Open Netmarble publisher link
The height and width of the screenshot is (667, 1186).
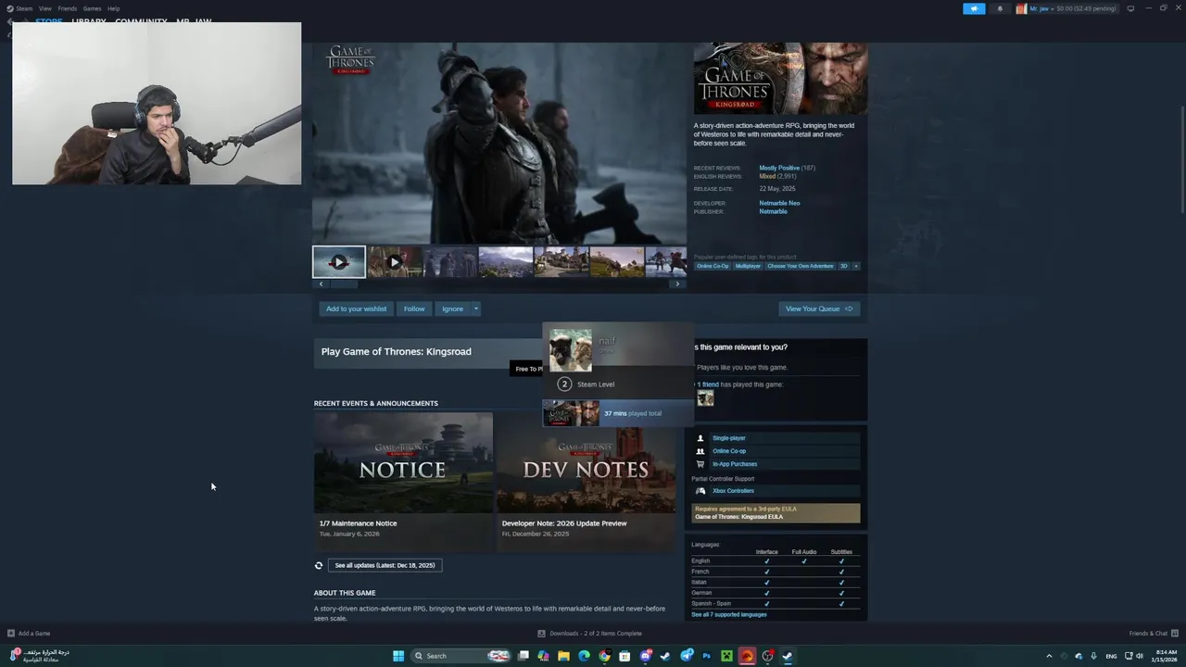point(773,211)
